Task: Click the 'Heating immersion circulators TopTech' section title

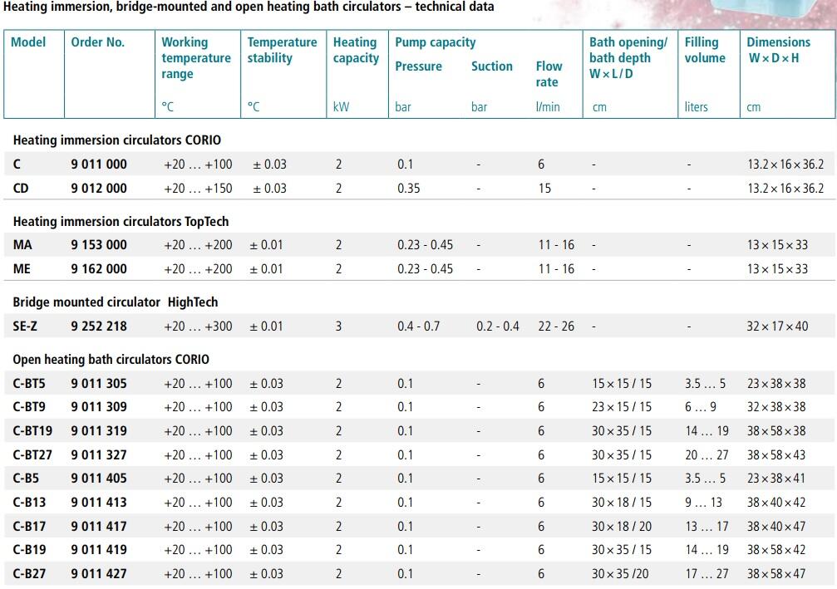Action: click(x=121, y=222)
